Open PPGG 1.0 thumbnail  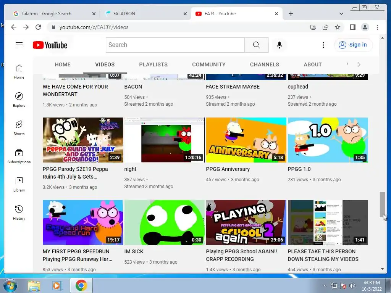pos(328,140)
